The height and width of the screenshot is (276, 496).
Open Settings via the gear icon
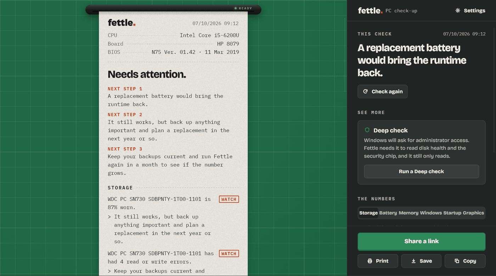458,11
